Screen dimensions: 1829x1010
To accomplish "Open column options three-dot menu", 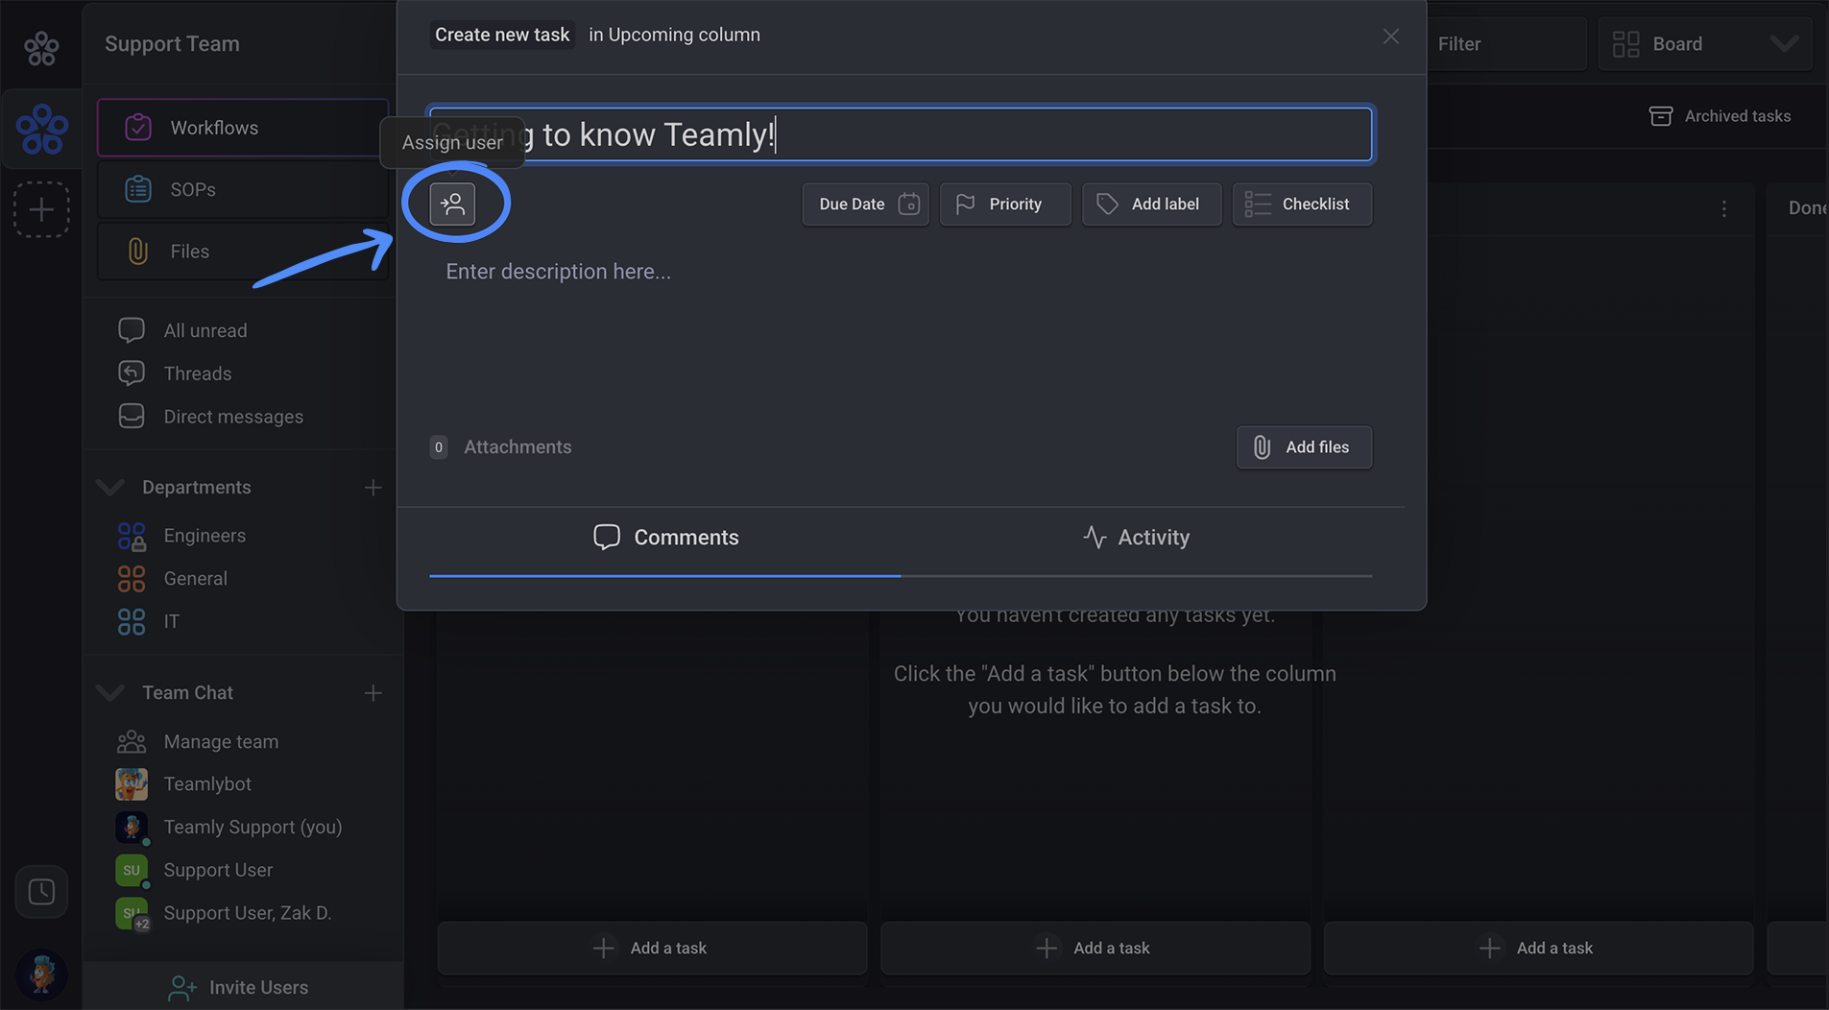I will point(1724,208).
